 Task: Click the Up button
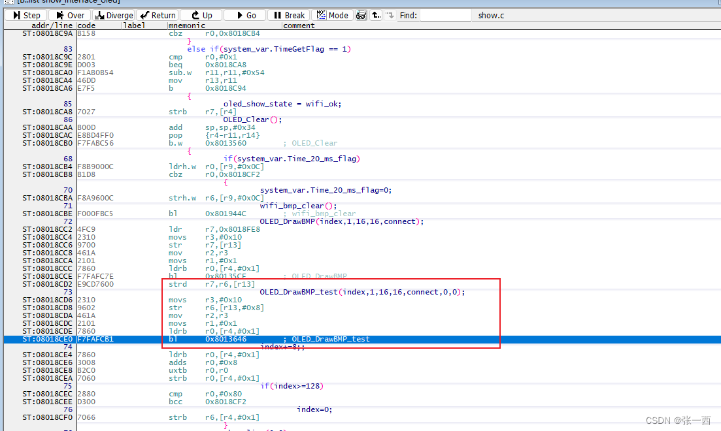pyautogui.click(x=201, y=15)
